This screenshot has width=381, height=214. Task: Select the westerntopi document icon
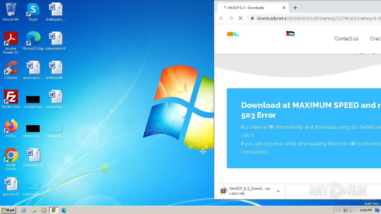point(55,99)
